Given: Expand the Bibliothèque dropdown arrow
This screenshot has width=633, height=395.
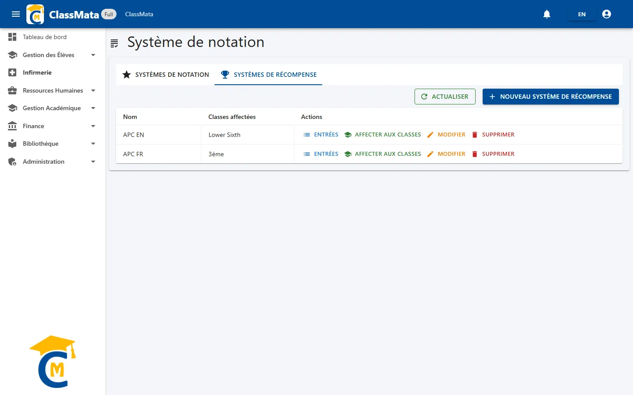Looking at the screenshot, I should (x=93, y=144).
